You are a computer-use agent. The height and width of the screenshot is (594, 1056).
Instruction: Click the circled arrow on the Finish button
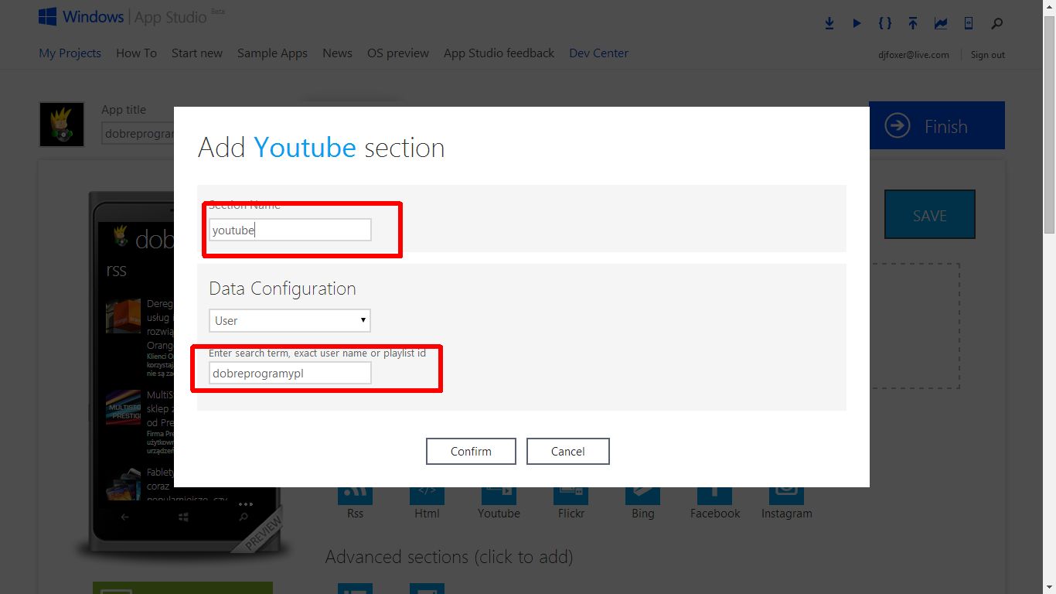pyautogui.click(x=898, y=125)
